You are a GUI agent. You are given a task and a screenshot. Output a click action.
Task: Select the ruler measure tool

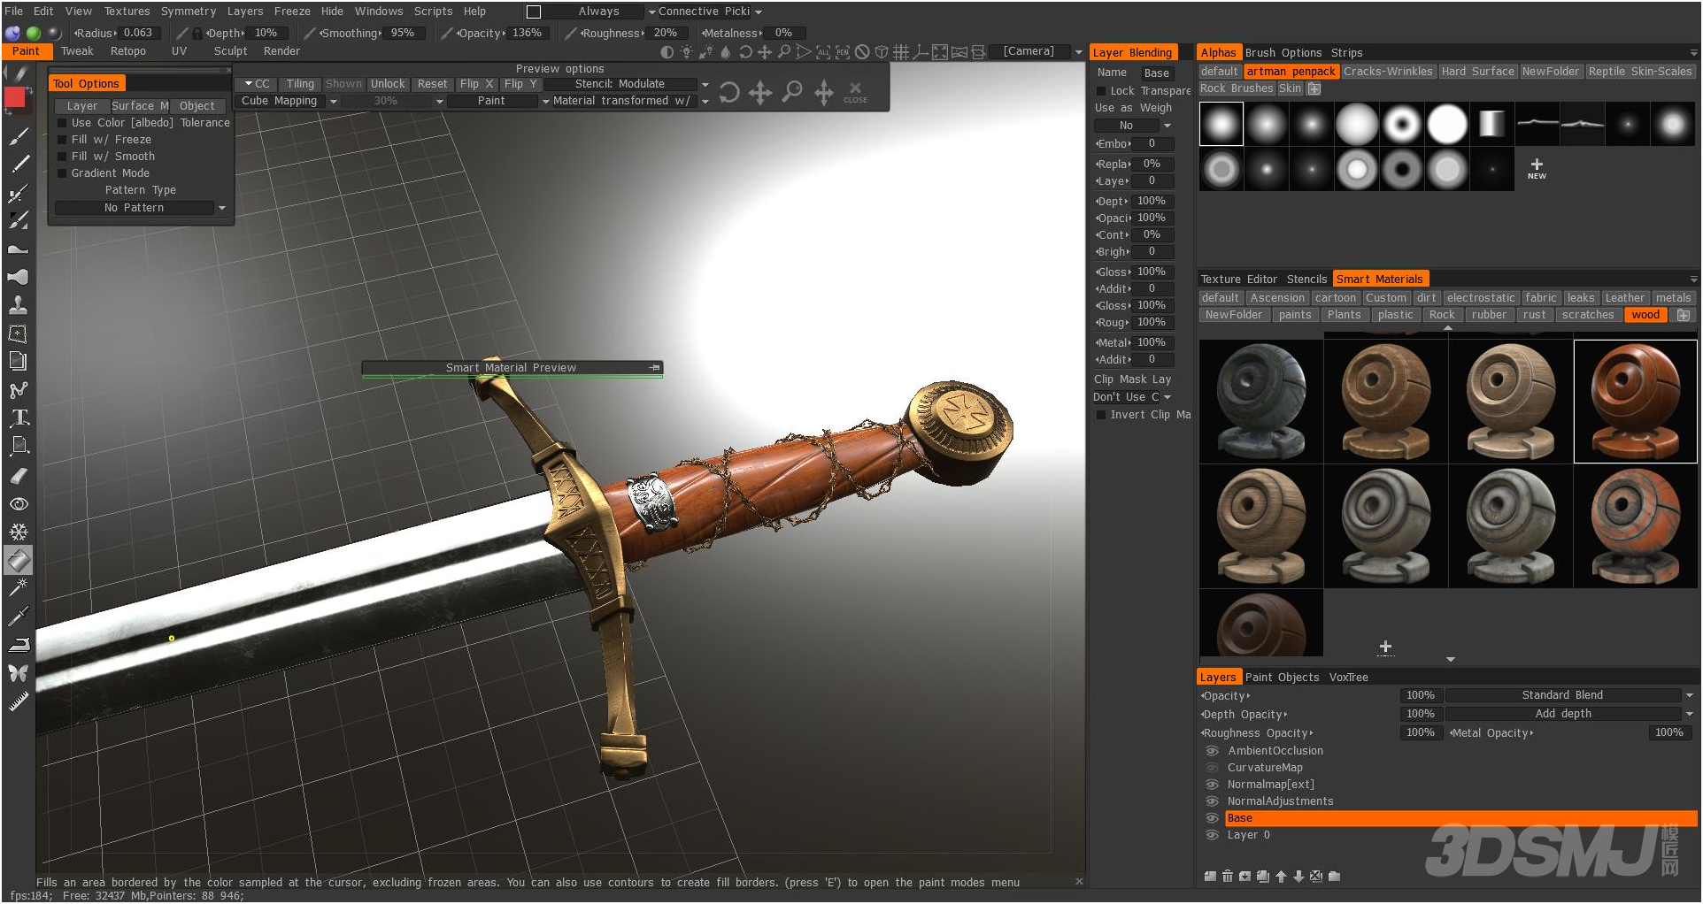tap(19, 701)
